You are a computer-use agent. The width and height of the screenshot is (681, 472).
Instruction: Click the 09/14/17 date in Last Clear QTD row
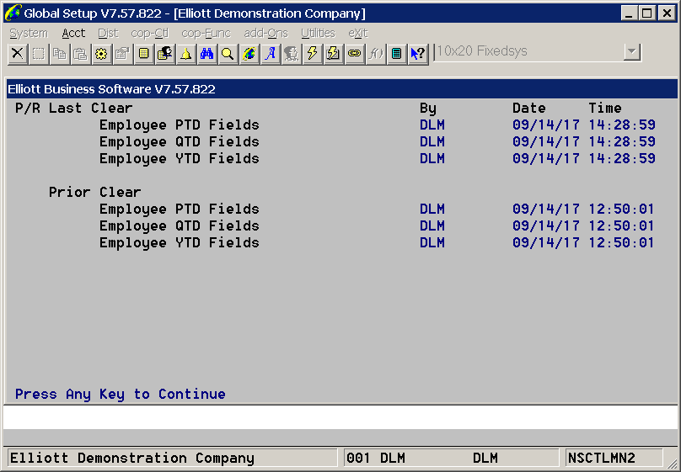coord(546,141)
